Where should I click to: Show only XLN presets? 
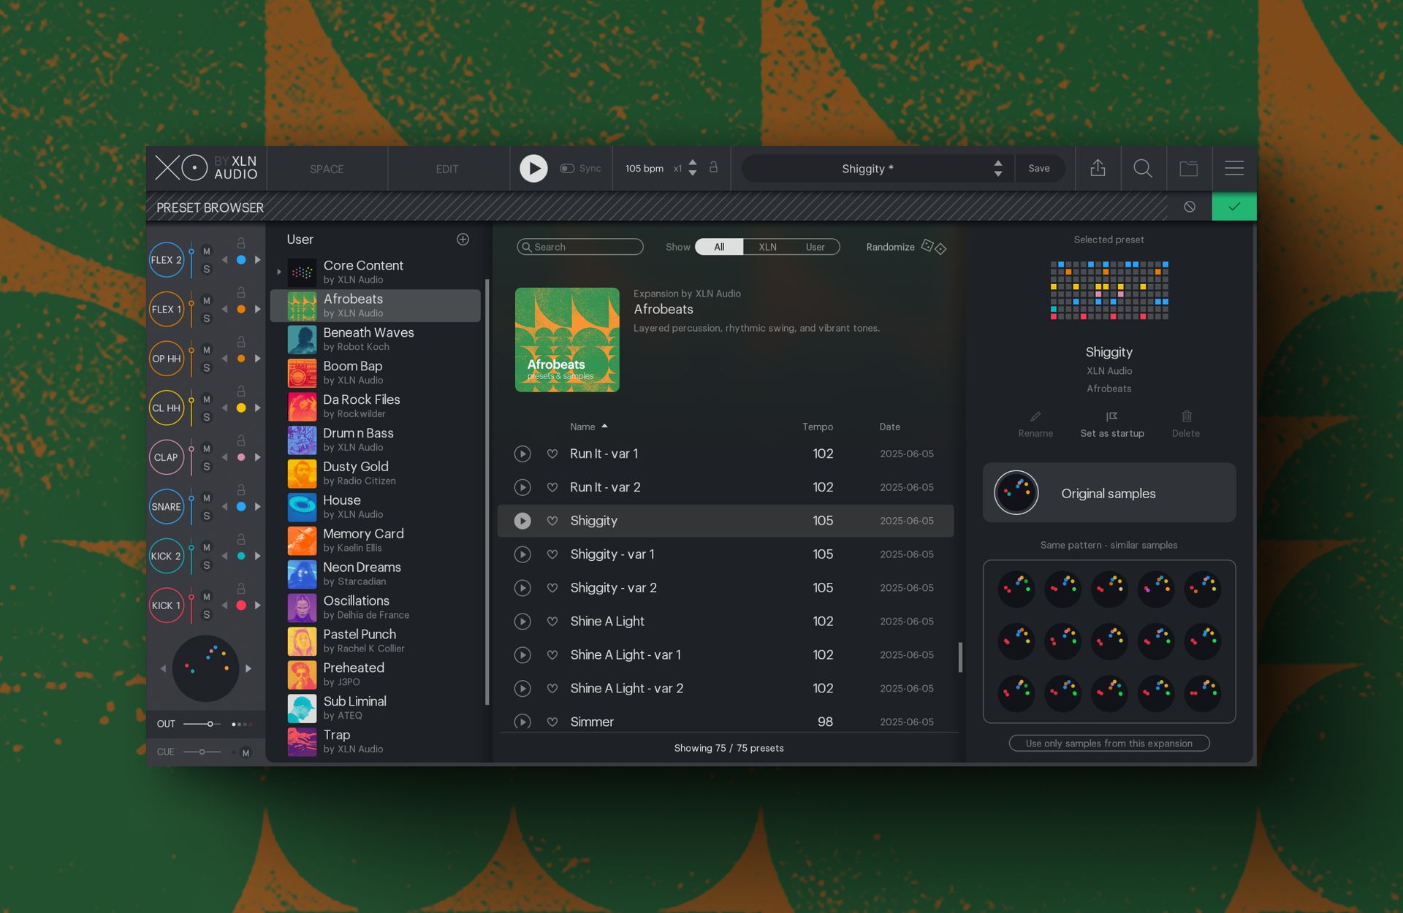tap(767, 247)
